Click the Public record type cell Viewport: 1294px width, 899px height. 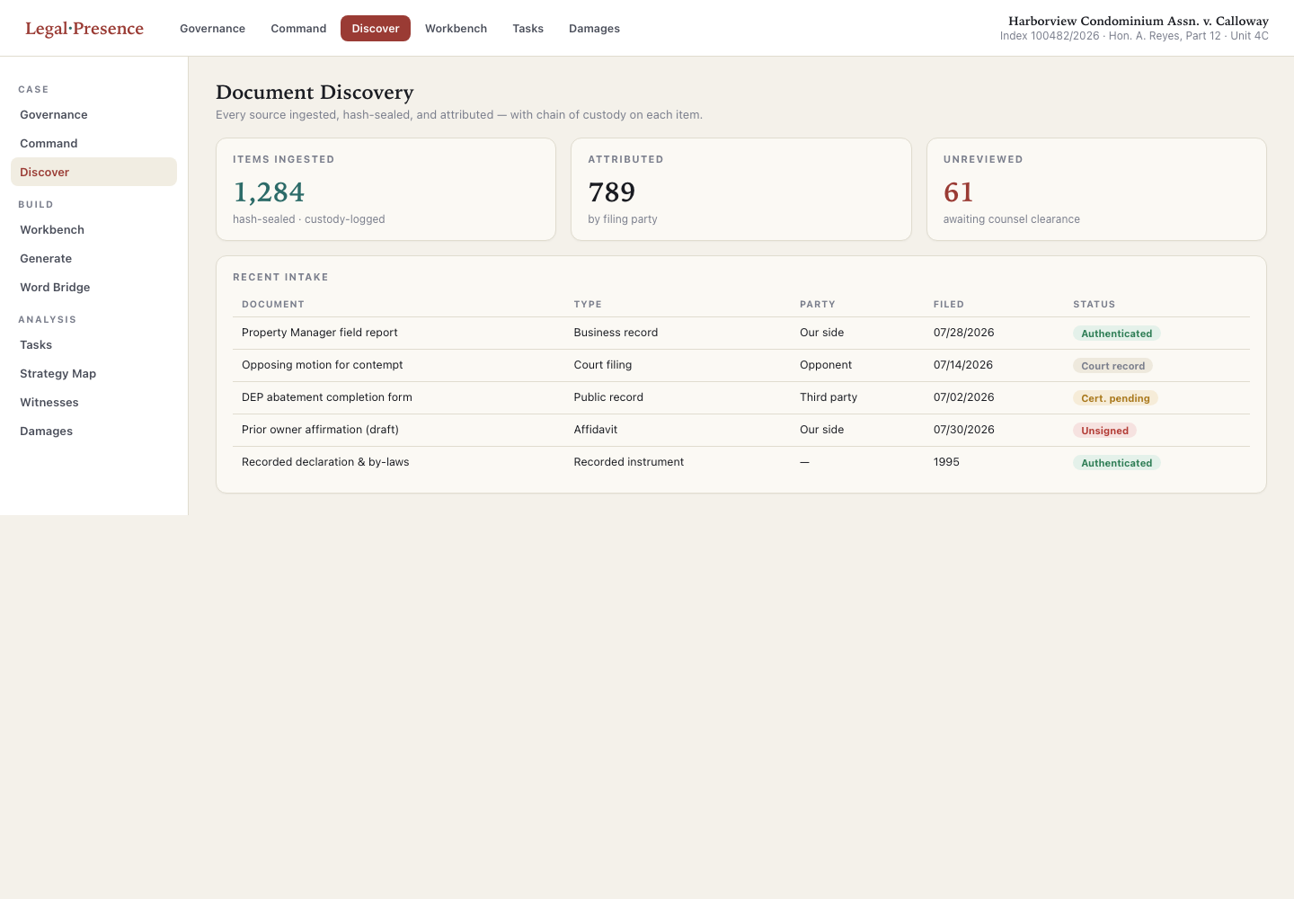608,397
